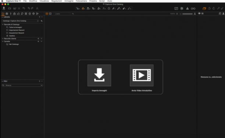Viewport: 225px width, 138px height.
Task: Choose the Crop cursor tool
Action: tap(93, 8)
